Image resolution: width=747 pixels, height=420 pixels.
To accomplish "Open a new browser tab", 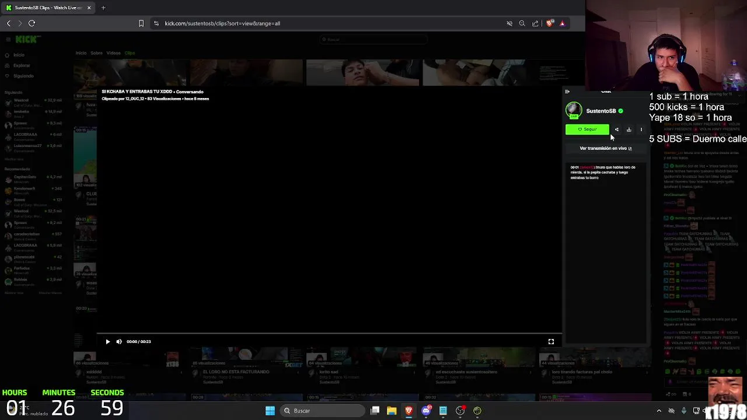I will [103, 8].
